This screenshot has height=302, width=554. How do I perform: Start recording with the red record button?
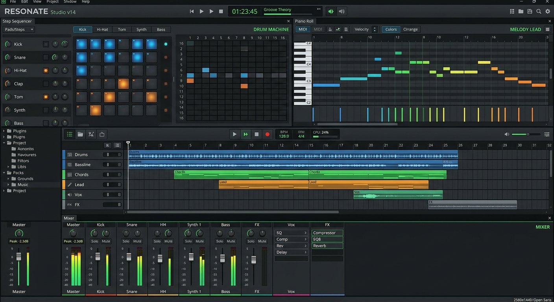(x=268, y=134)
